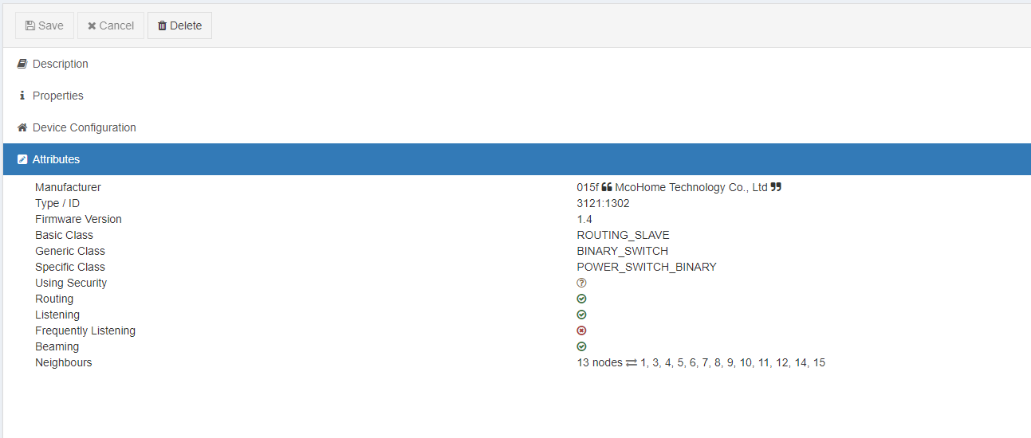The image size is (1031, 438).
Task: Click the Firmware Version value 1.4
Action: pos(584,219)
